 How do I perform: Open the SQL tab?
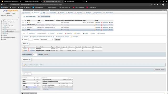(43, 13)
